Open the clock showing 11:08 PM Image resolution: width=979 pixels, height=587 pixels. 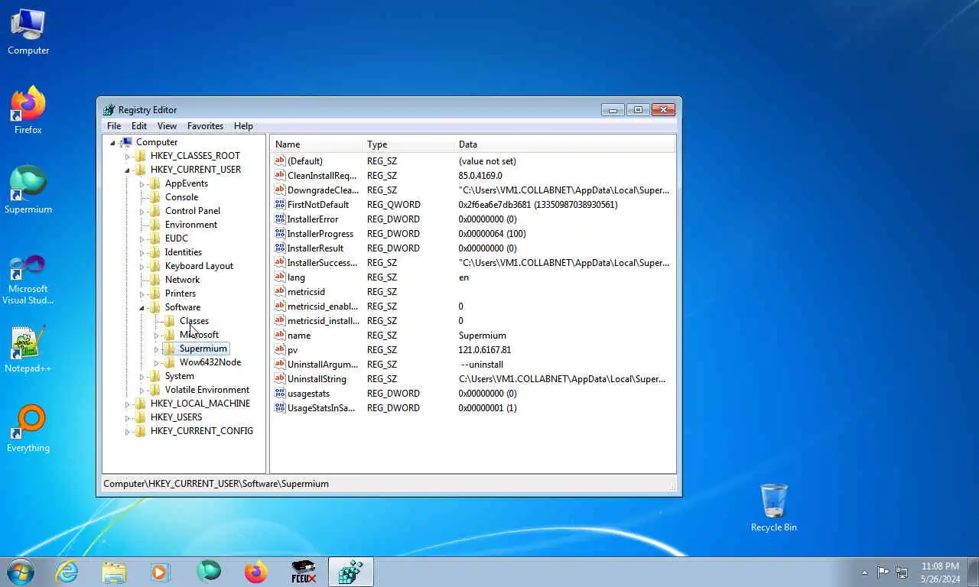click(940, 572)
